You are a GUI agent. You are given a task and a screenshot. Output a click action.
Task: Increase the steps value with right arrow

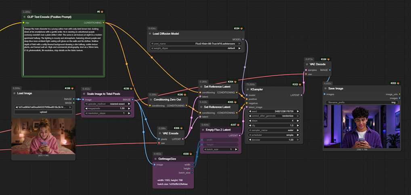pos(298,121)
